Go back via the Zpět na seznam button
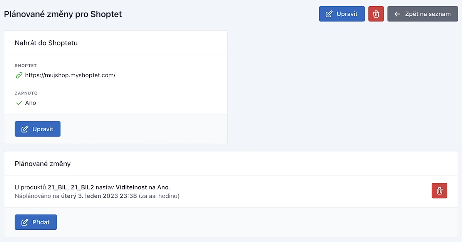 tap(423, 14)
